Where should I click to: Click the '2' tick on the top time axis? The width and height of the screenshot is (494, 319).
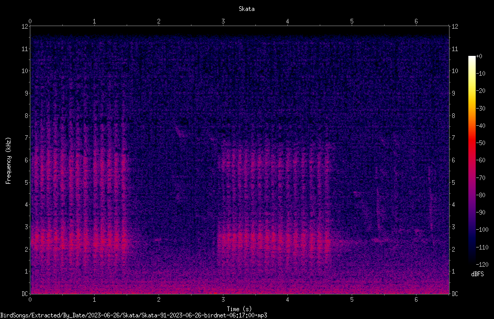point(159,21)
